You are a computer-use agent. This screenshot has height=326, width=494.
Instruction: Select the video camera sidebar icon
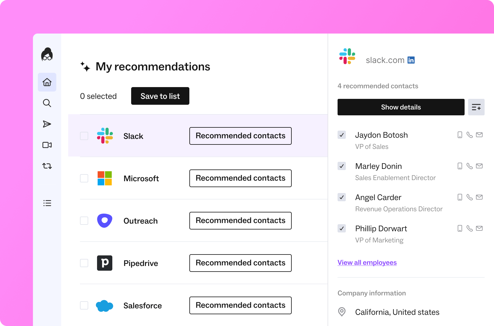pyautogui.click(x=47, y=145)
